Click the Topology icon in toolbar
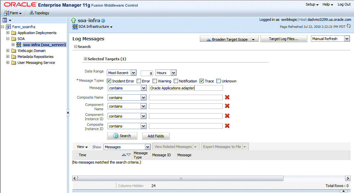Screen dimensions: 354x193 point(32,13)
